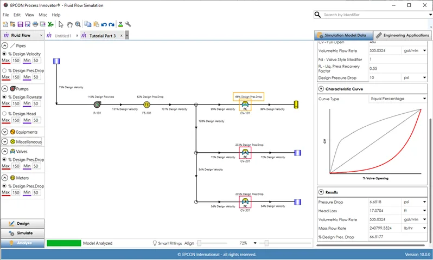Activate the hand pan tool
This screenshot has width=433, height=260.
pyautogui.click(x=69, y=24)
